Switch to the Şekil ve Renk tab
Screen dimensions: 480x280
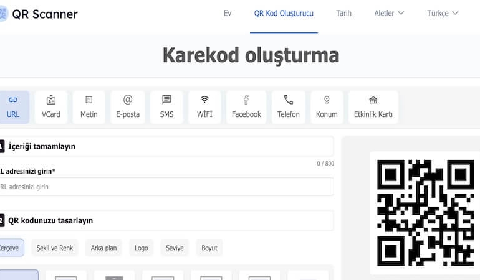55,248
